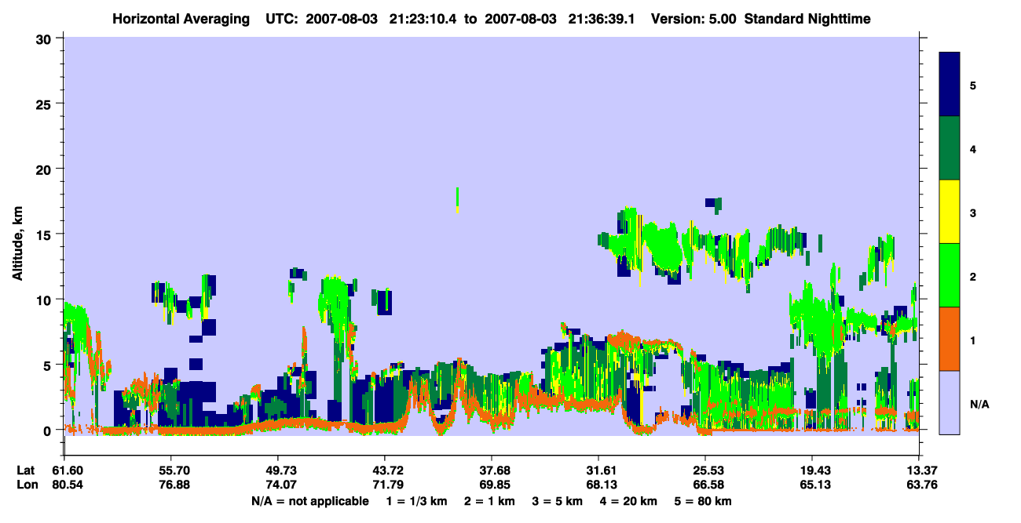Click the bright green 1 km colorbar segment
The width and height of the screenshot is (1021, 523).
pos(950,275)
